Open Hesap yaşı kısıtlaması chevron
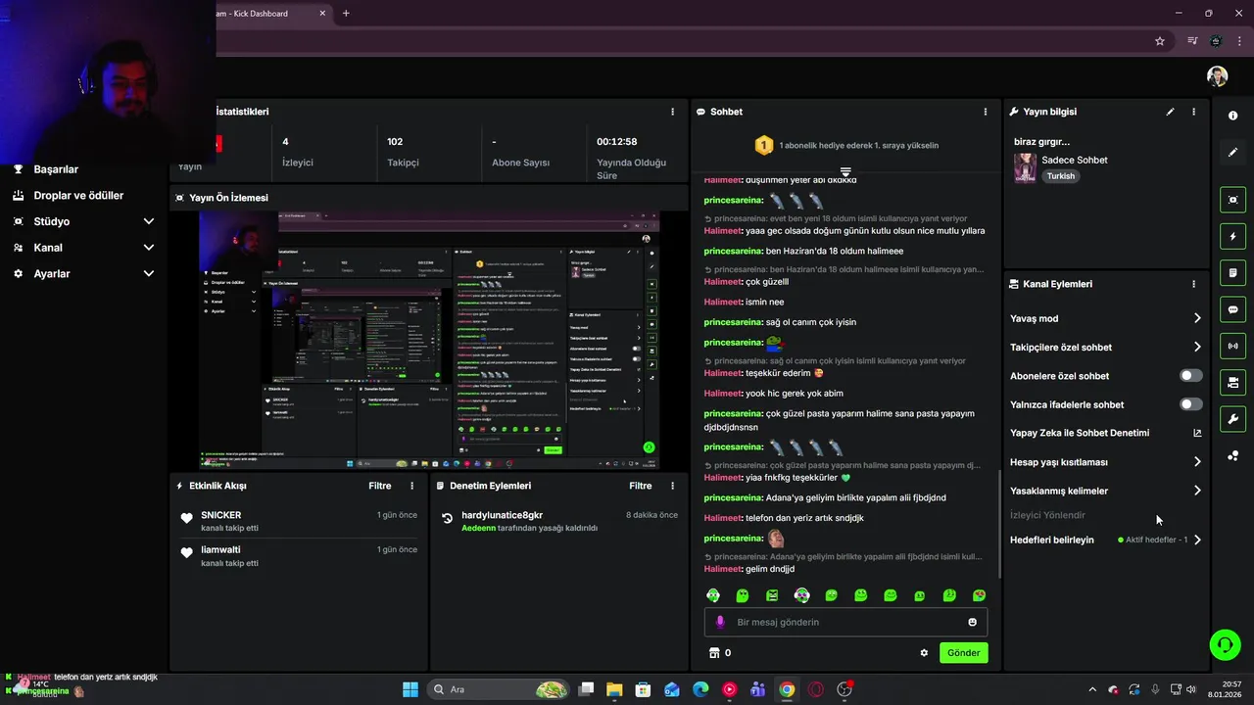1254x705 pixels. pyautogui.click(x=1196, y=462)
